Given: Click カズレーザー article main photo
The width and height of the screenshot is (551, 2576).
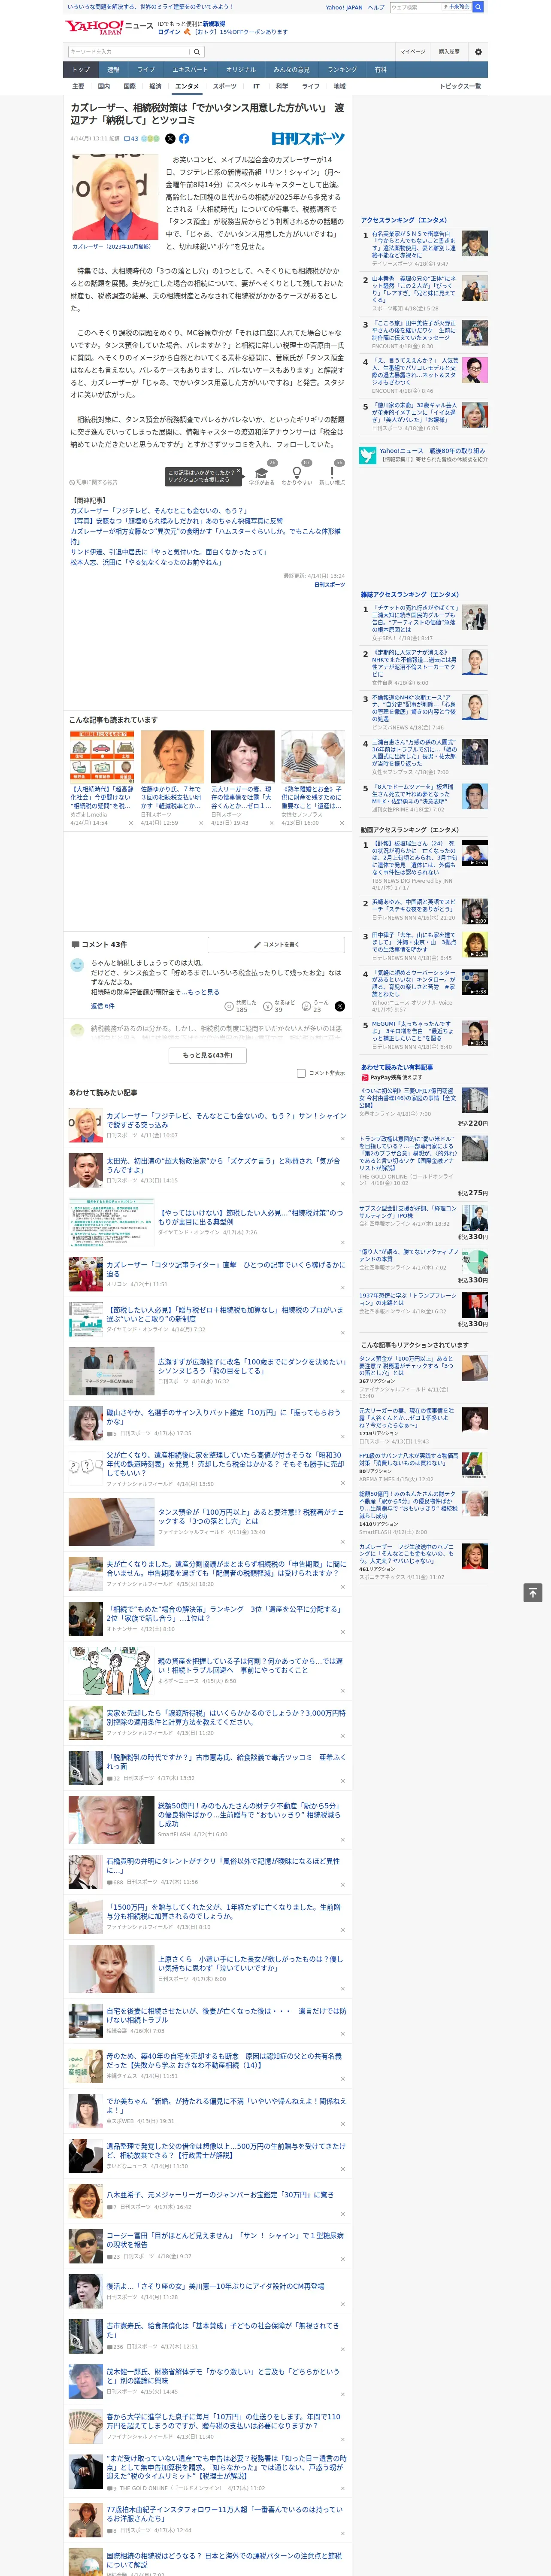Looking at the screenshot, I should [115, 196].
